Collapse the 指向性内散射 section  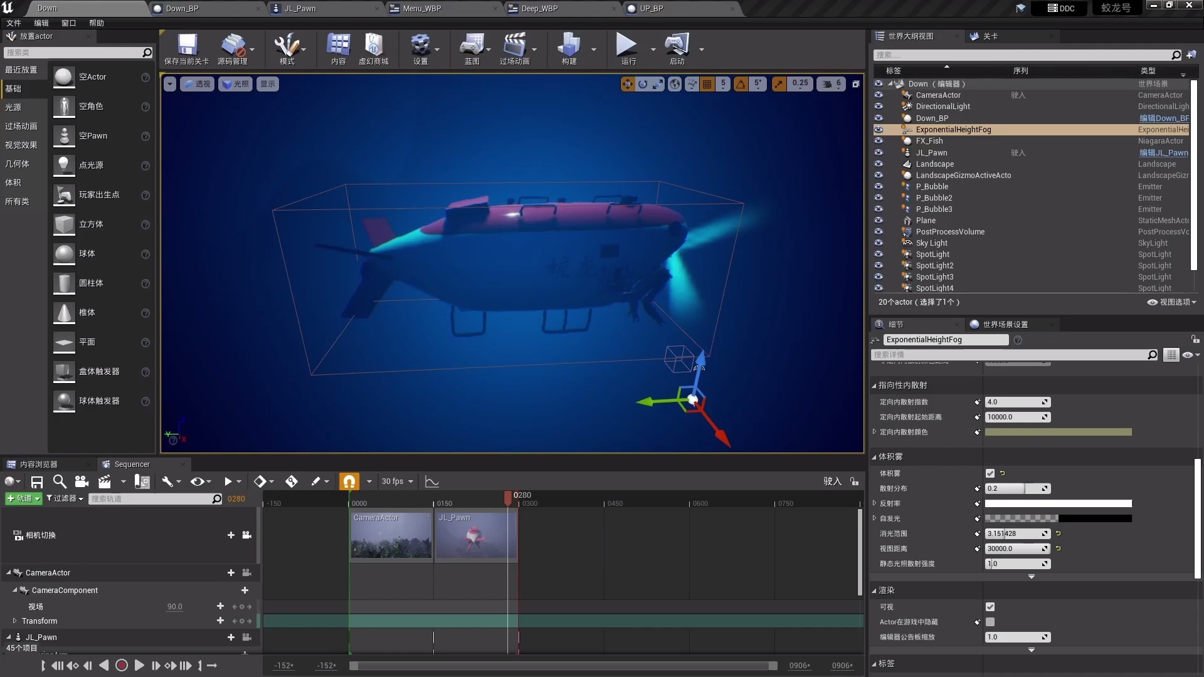(875, 385)
